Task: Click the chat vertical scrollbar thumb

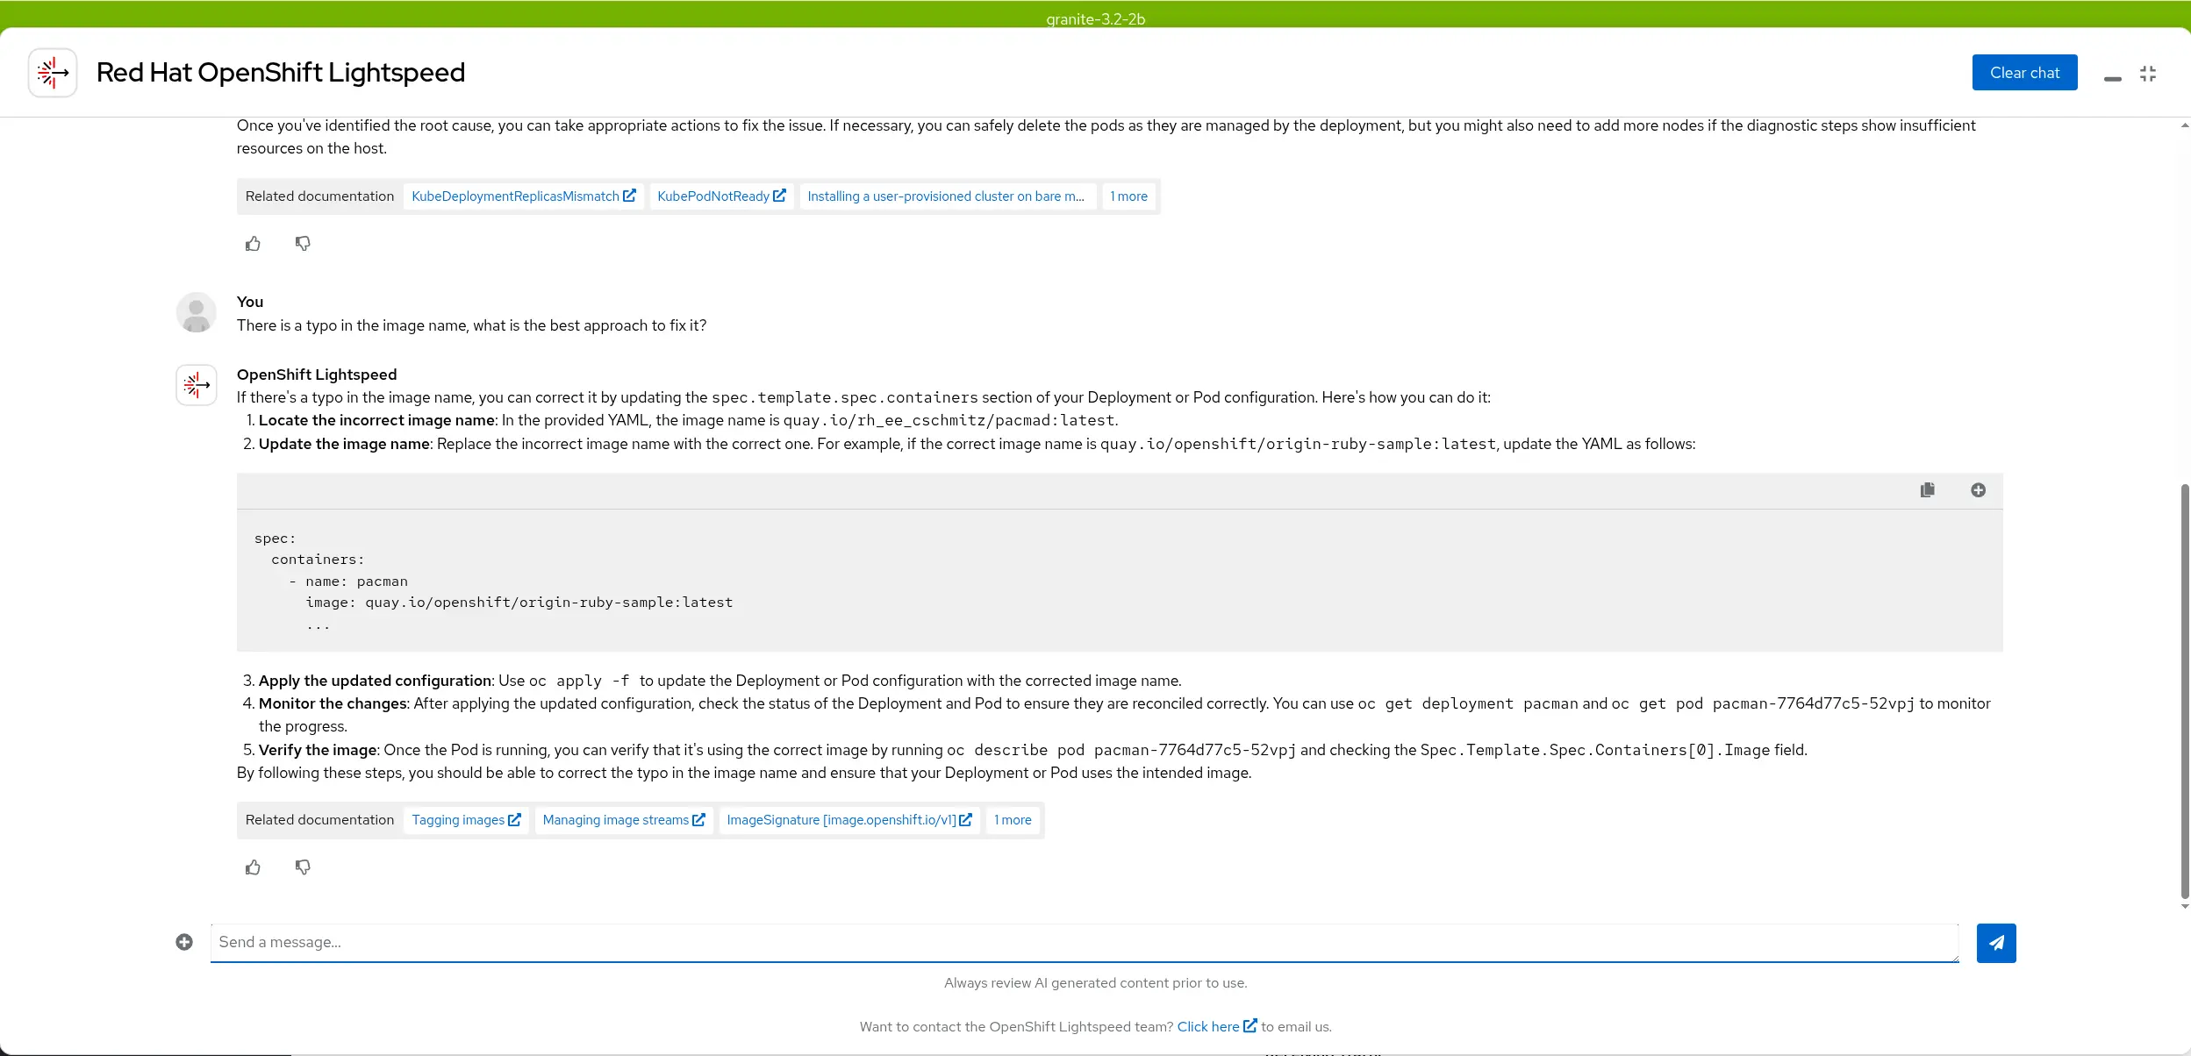Action: click(2184, 691)
